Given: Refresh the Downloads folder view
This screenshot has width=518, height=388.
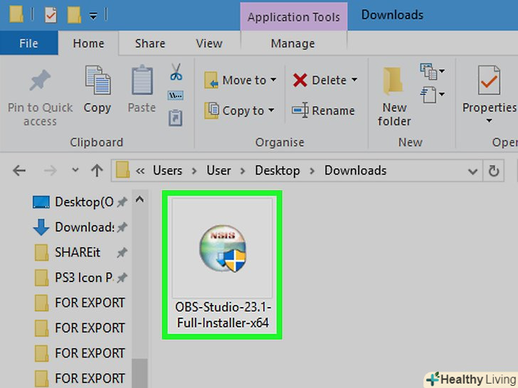Looking at the screenshot, I should point(494,171).
